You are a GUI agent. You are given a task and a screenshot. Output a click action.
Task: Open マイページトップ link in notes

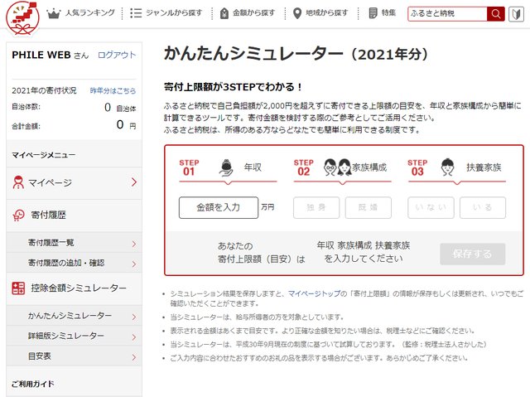(x=314, y=293)
